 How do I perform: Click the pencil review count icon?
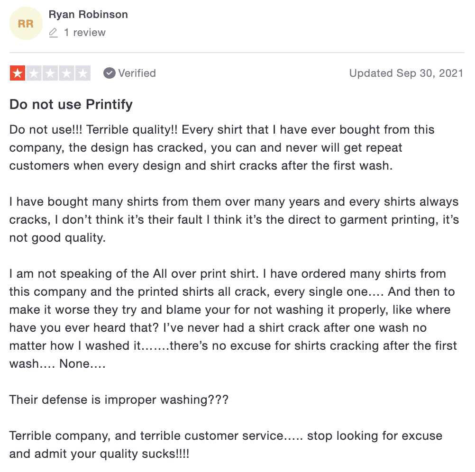click(x=53, y=32)
